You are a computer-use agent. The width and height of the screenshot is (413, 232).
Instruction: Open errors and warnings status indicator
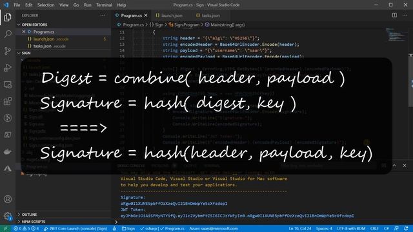pos(26,228)
